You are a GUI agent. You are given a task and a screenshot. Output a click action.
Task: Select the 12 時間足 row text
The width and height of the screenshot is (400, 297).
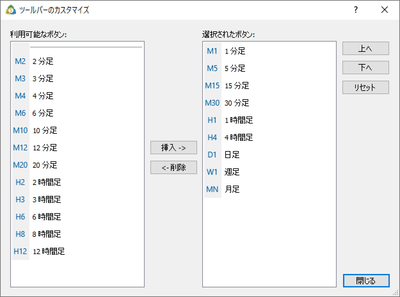[x=49, y=251]
